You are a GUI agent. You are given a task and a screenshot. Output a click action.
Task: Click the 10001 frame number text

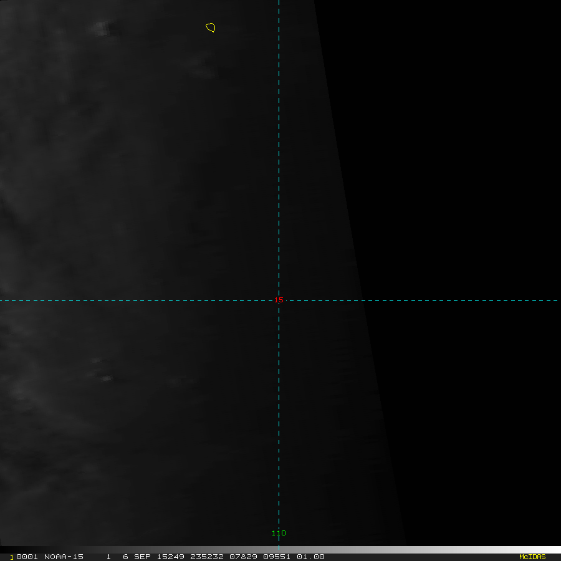click(24, 557)
